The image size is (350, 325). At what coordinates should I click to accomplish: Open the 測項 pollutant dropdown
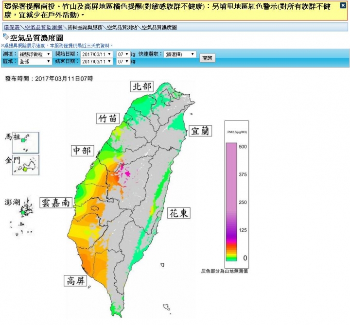click(35, 54)
